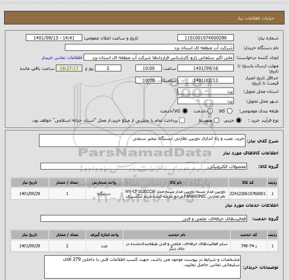Click the announcement date field 1401/09/13 - 14:41
289x280 pixels.
[x=54, y=38]
